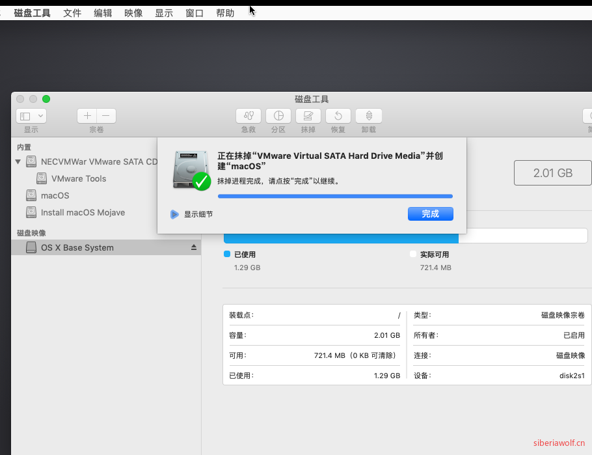This screenshot has width=592, height=455.
Task: Eject the OS X Base System image
Action: [x=194, y=247]
